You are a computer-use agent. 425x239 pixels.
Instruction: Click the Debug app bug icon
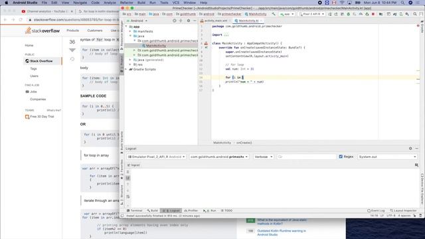point(348,14)
